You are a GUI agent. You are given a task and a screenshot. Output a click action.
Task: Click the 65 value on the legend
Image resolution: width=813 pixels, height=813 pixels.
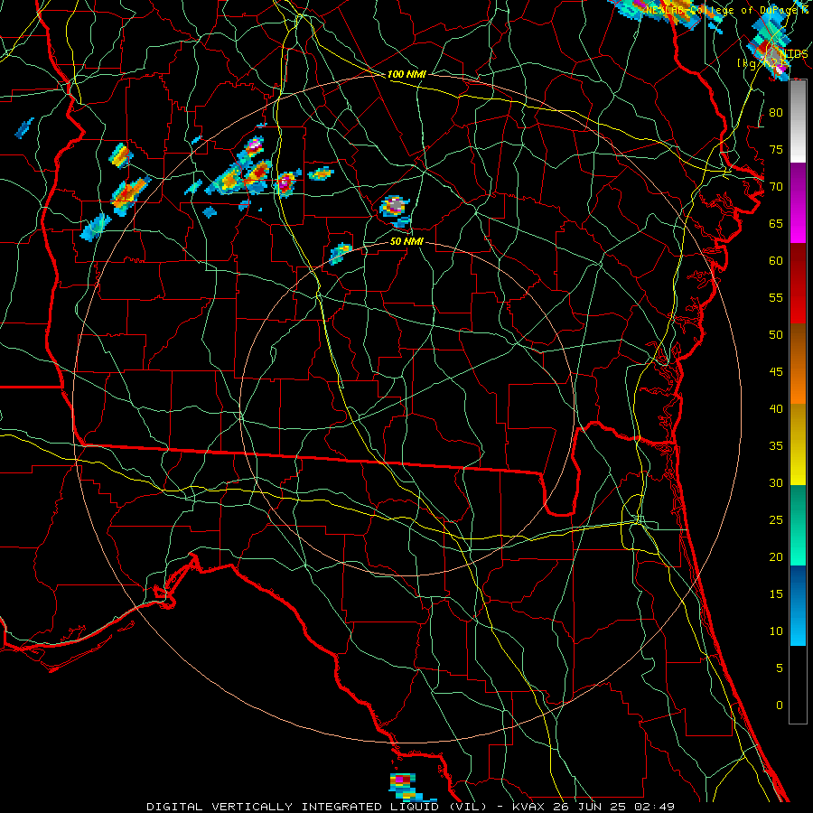click(776, 223)
